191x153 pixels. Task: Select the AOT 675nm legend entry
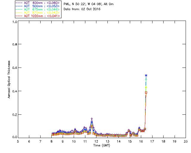(38, 9)
